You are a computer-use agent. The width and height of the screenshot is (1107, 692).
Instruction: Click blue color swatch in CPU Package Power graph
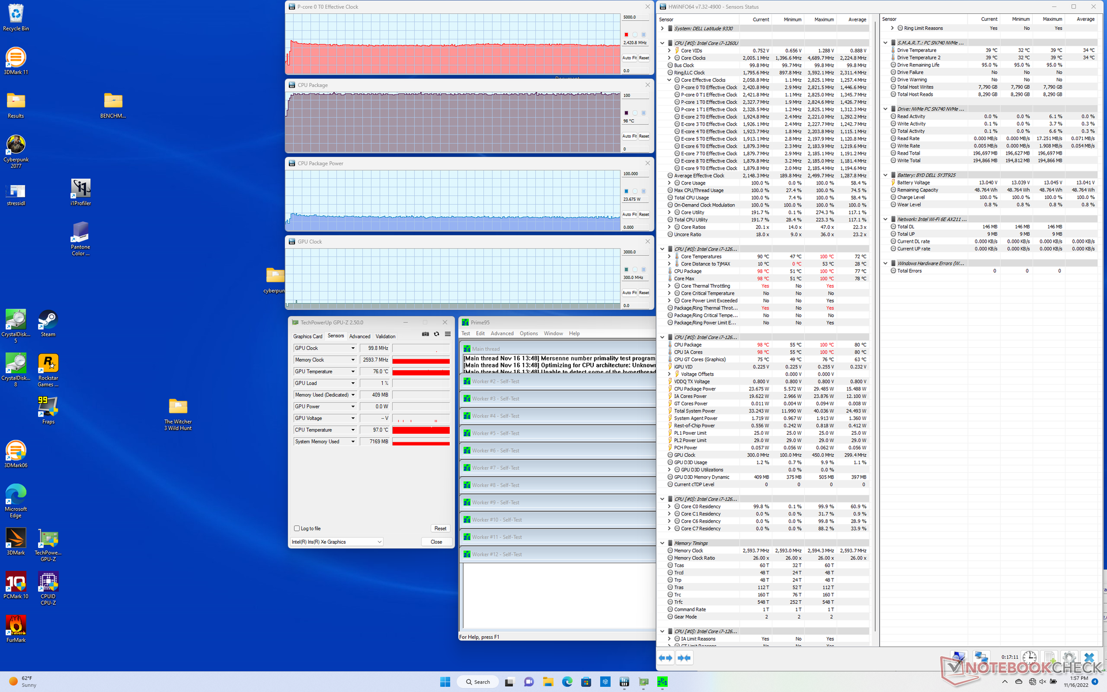[x=626, y=191]
